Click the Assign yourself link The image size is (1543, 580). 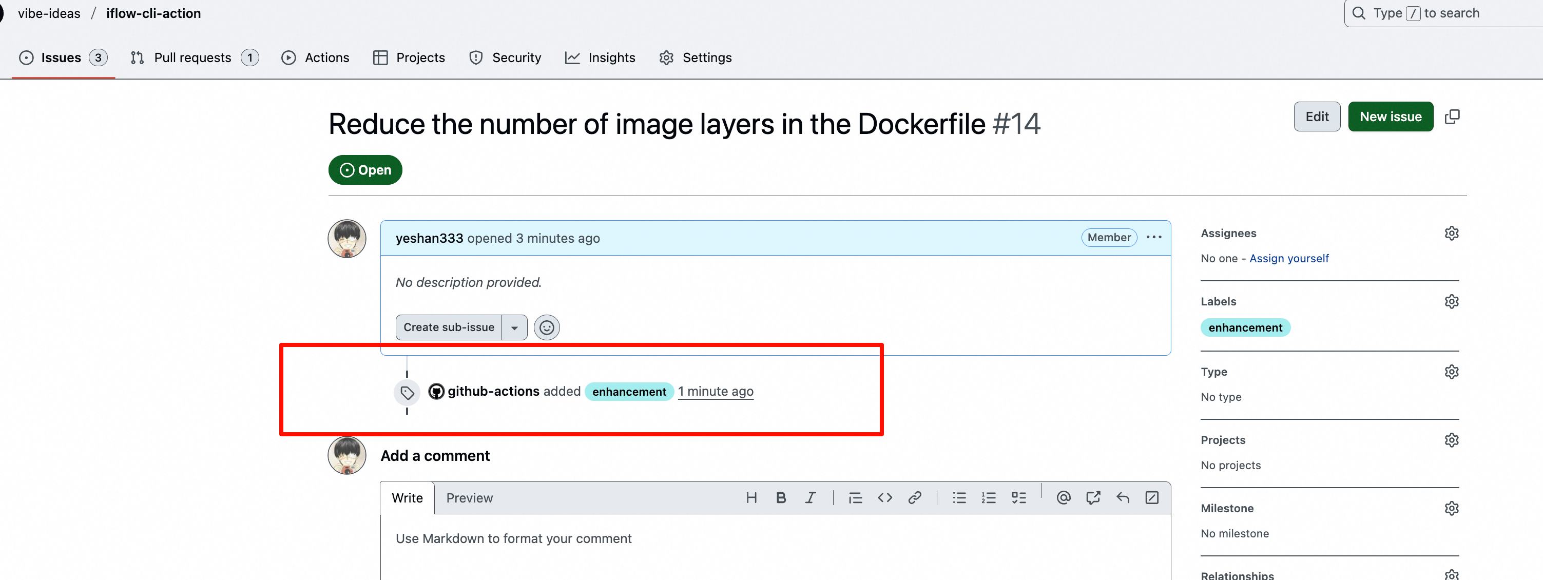click(x=1288, y=258)
